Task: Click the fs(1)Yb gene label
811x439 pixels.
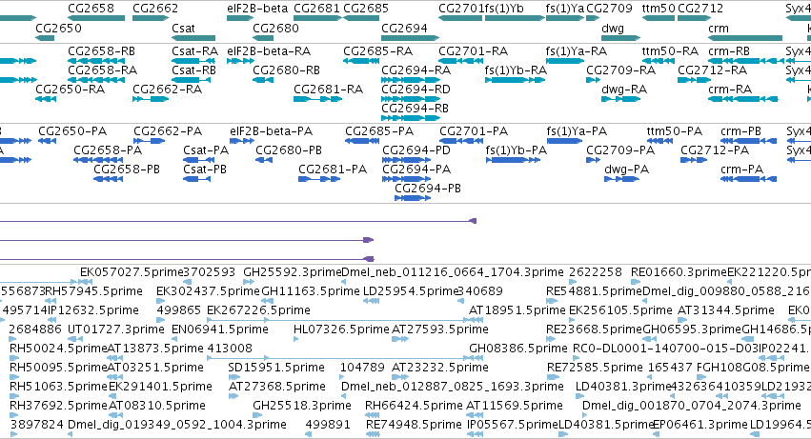Action: pyautogui.click(x=504, y=9)
